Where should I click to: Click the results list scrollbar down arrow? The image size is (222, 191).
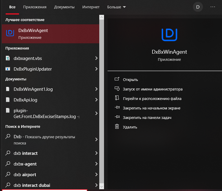102,186
